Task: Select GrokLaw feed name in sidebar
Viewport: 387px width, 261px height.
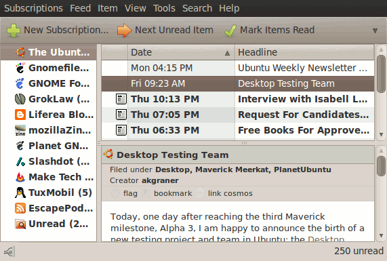Action: tap(59, 99)
